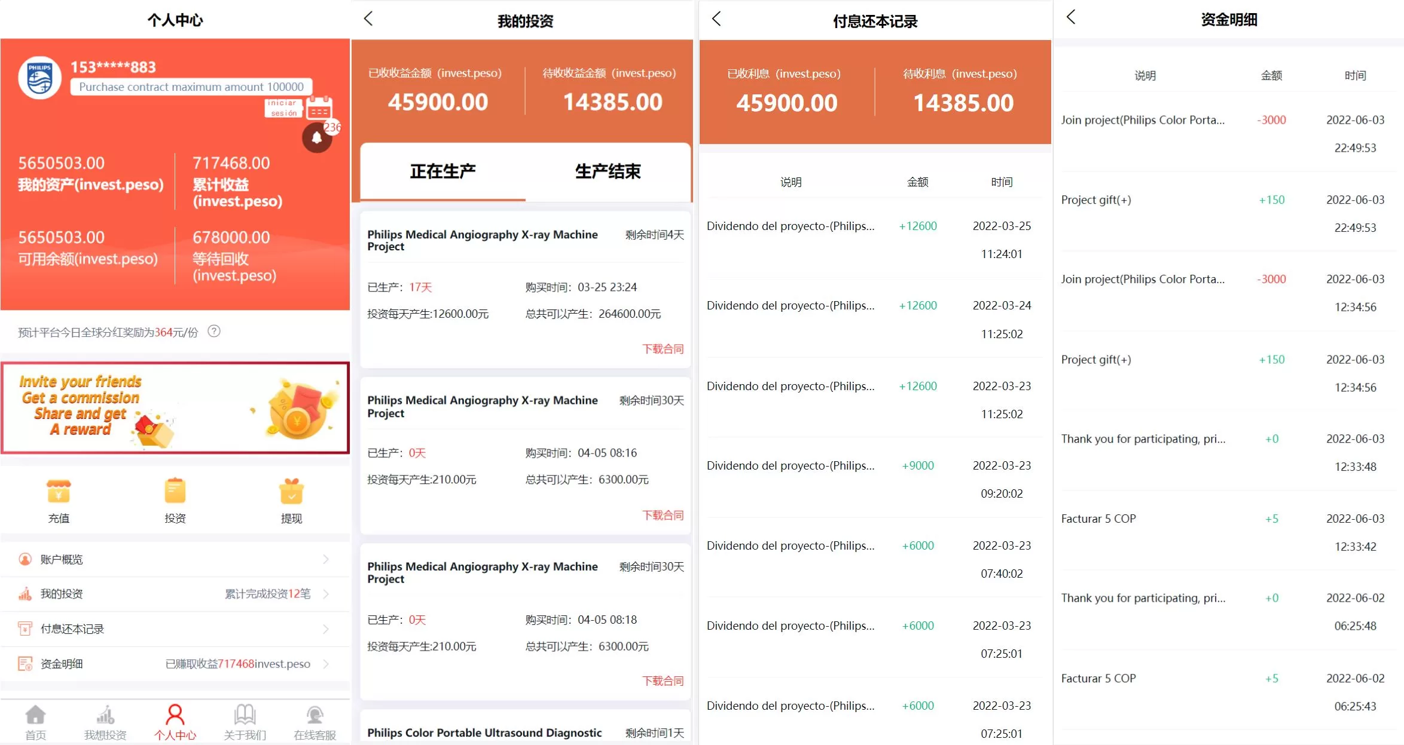Image resolution: width=1404 pixels, height=745 pixels.
Task: Go back from 我的投资 page
Action: click(368, 19)
